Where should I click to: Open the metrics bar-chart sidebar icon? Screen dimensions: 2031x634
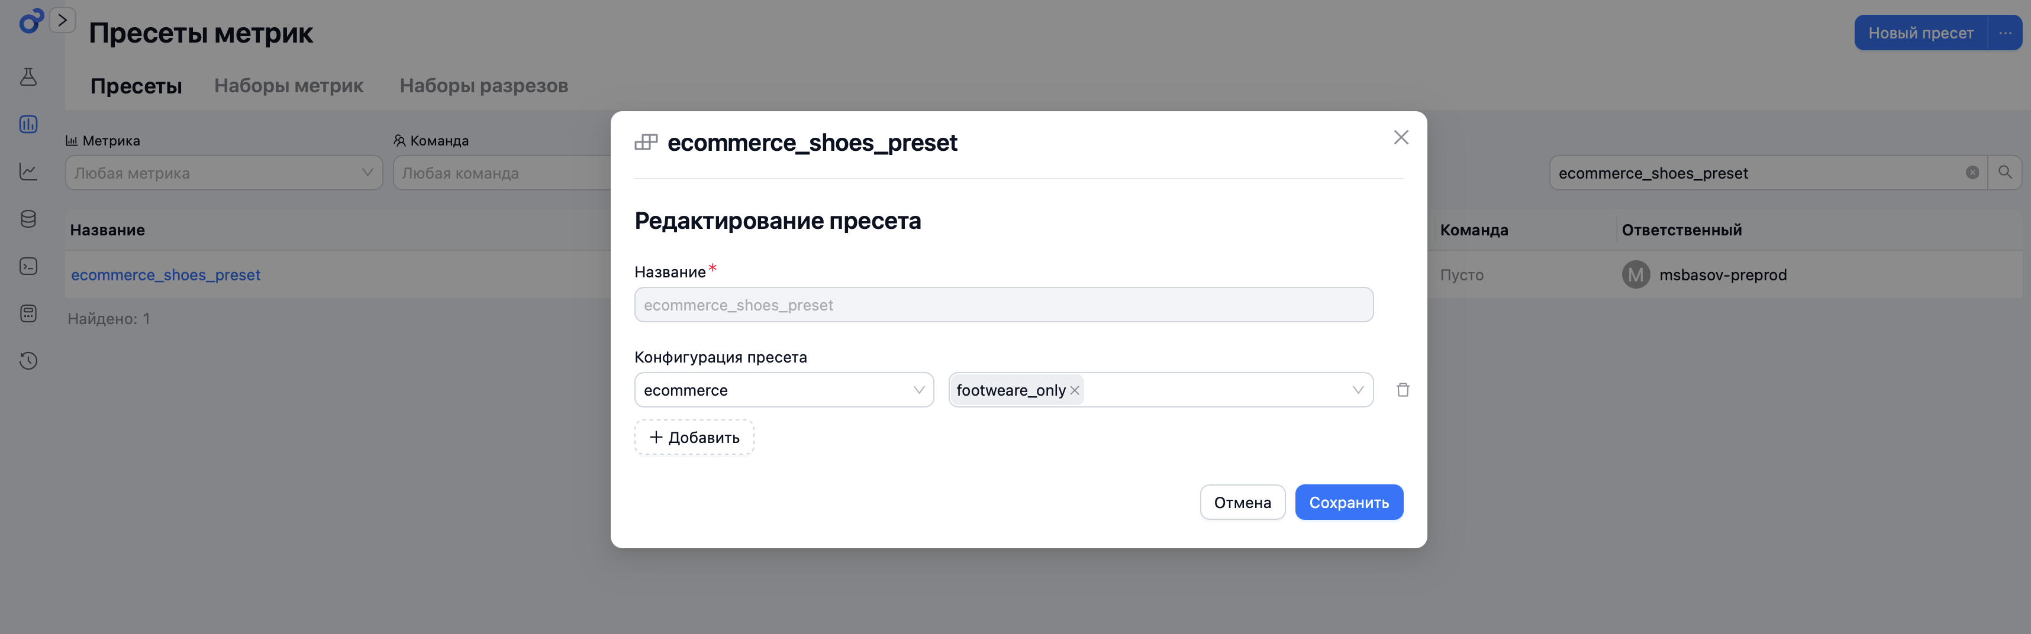tap(28, 124)
